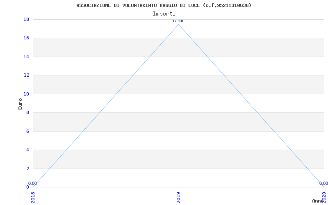Click the y-axis tick label 4
The image size is (328, 205).
click(x=28, y=150)
